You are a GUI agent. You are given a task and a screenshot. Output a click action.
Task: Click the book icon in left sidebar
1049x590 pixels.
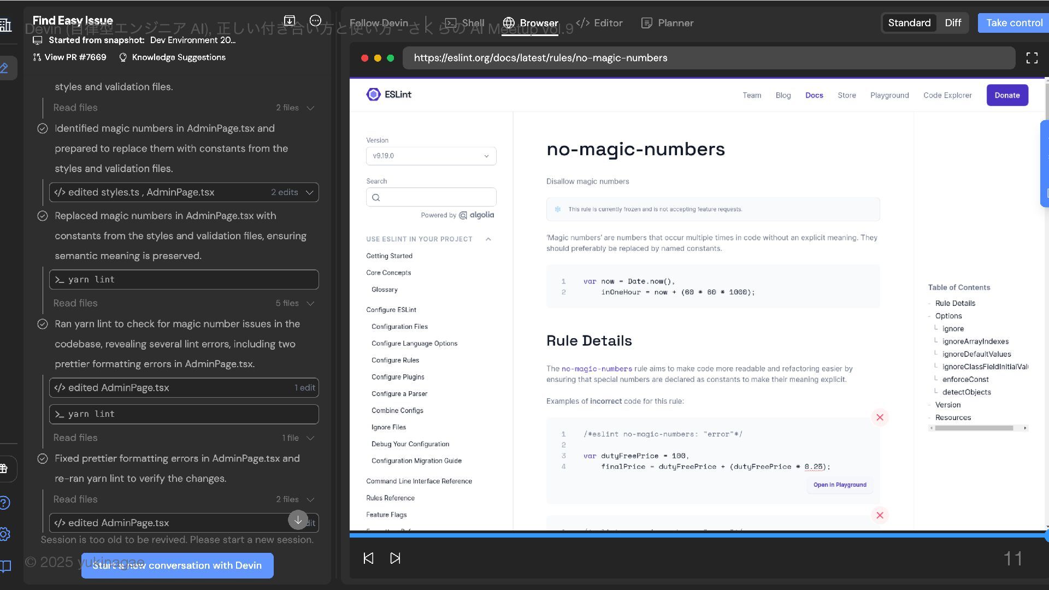[x=5, y=566]
